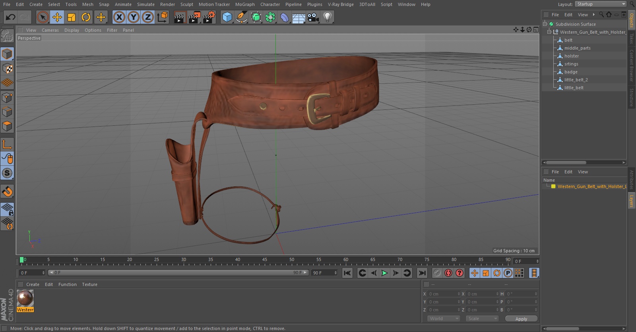636x332 pixels.
Task: Open the Layout Startup dropdown
Action: pos(601,4)
